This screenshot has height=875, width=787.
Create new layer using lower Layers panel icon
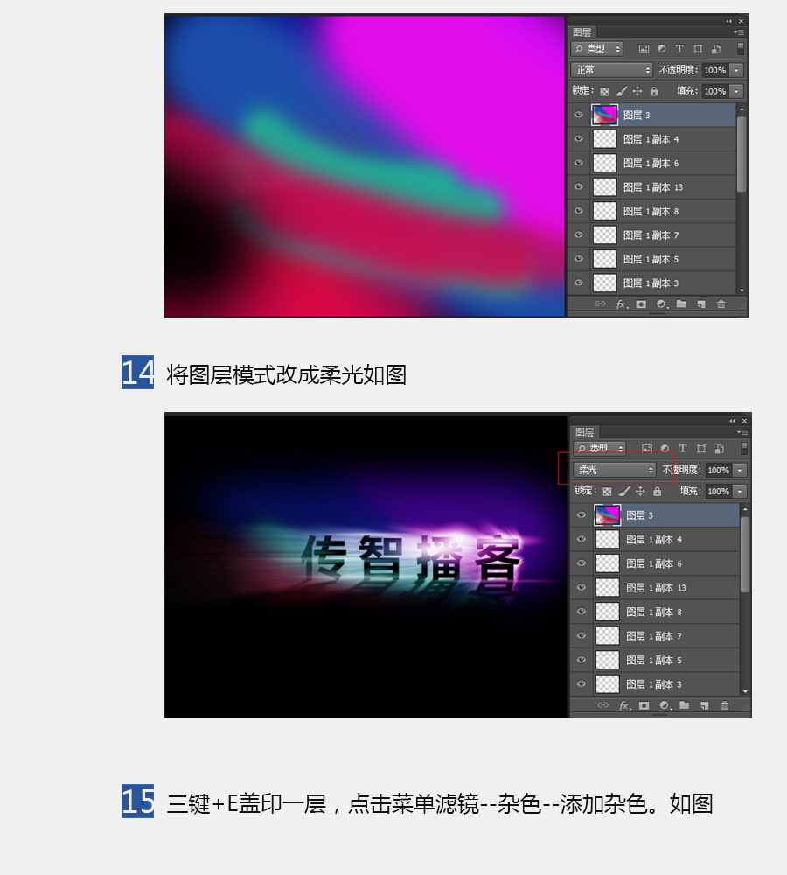click(705, 705)
